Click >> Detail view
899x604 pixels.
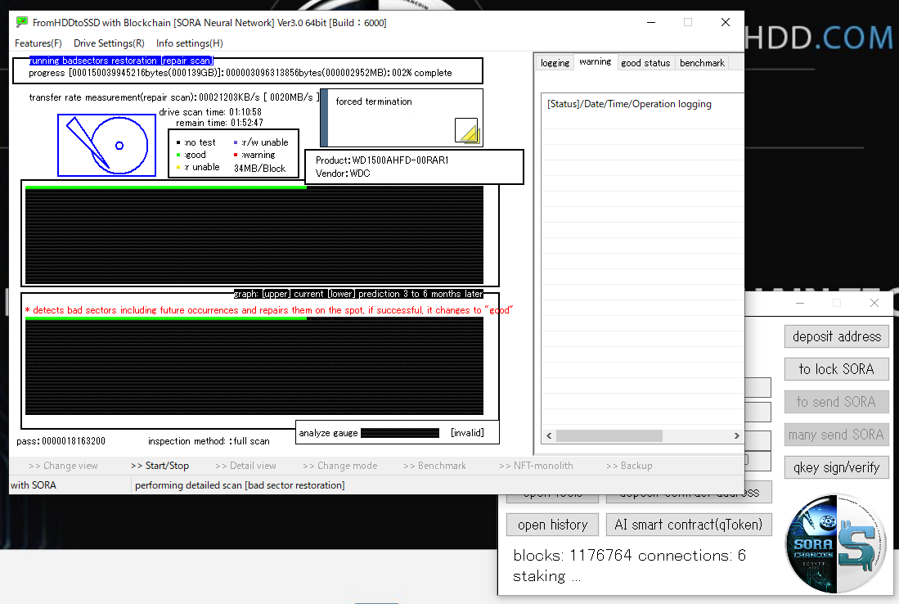(245, 466)
